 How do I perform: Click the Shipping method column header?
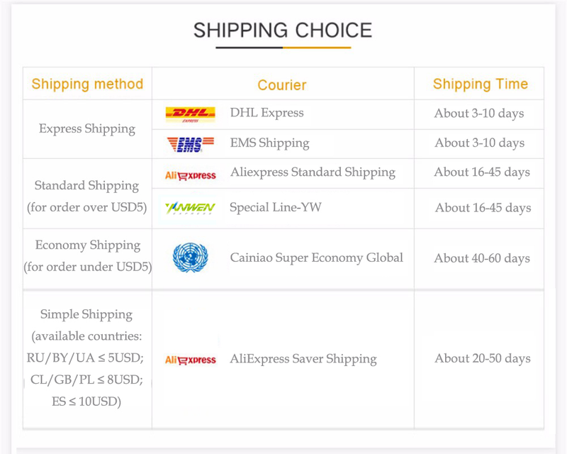click(87, 84)
